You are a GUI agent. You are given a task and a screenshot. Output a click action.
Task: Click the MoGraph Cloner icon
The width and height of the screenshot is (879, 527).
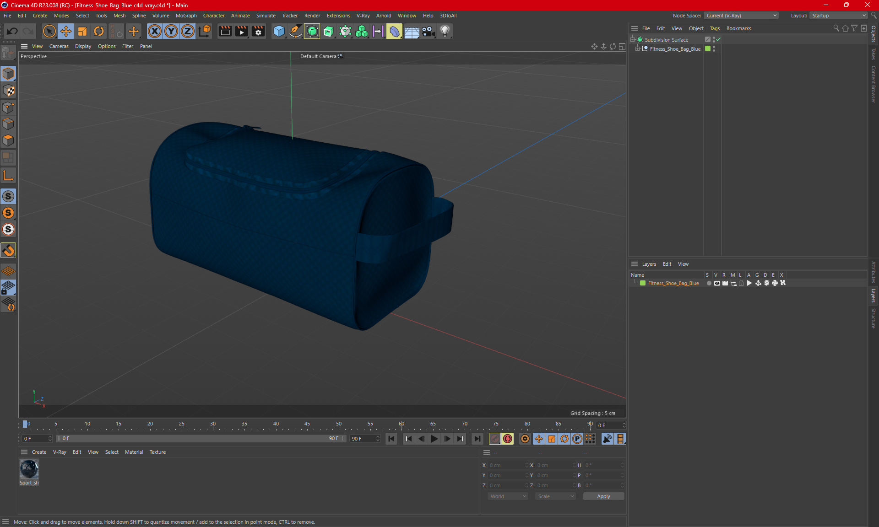tap(362, 31)
